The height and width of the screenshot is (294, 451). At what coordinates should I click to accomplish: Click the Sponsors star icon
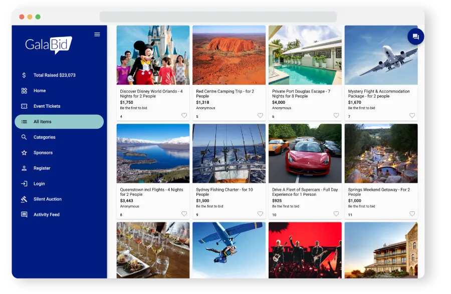tap(24, 153)
